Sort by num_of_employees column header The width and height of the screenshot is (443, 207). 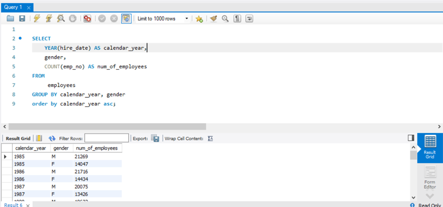pos(97,148)
